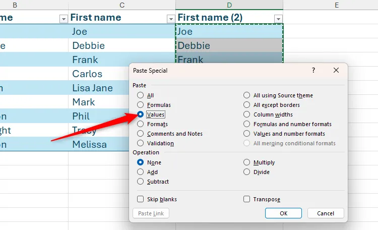Click the help question mark icon
The width and height of the screenshot is (378, 230).
tap(313, 71)
